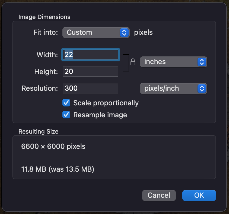Viewport: 229px width, 214px height.
Task: Click the "Width:" label
Action: 47,55
